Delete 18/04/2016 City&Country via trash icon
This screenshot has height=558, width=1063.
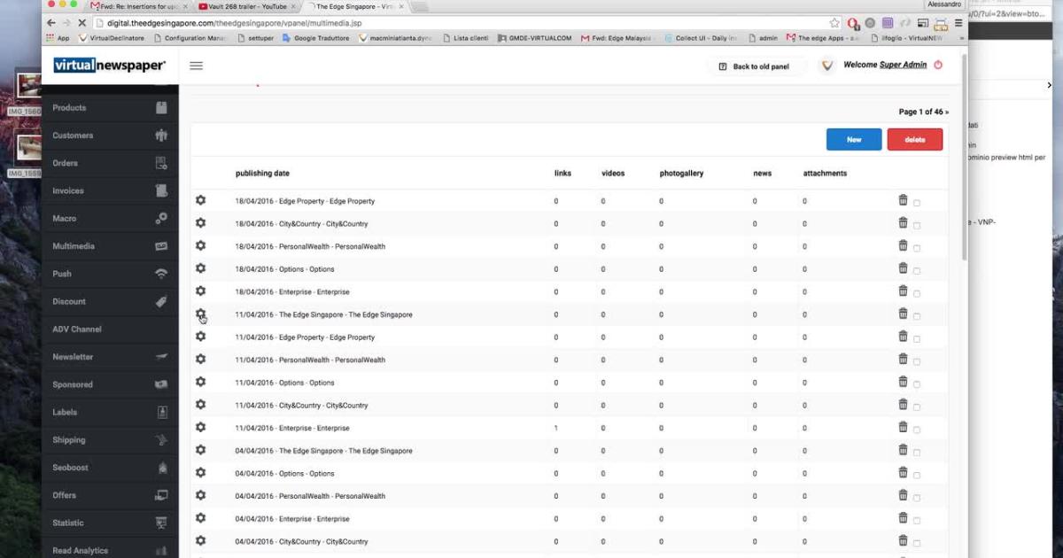(x=903, y=223)
